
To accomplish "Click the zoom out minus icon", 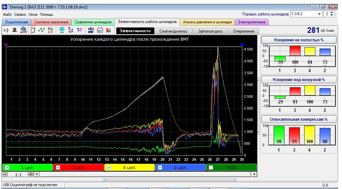I will coord(5,175).
